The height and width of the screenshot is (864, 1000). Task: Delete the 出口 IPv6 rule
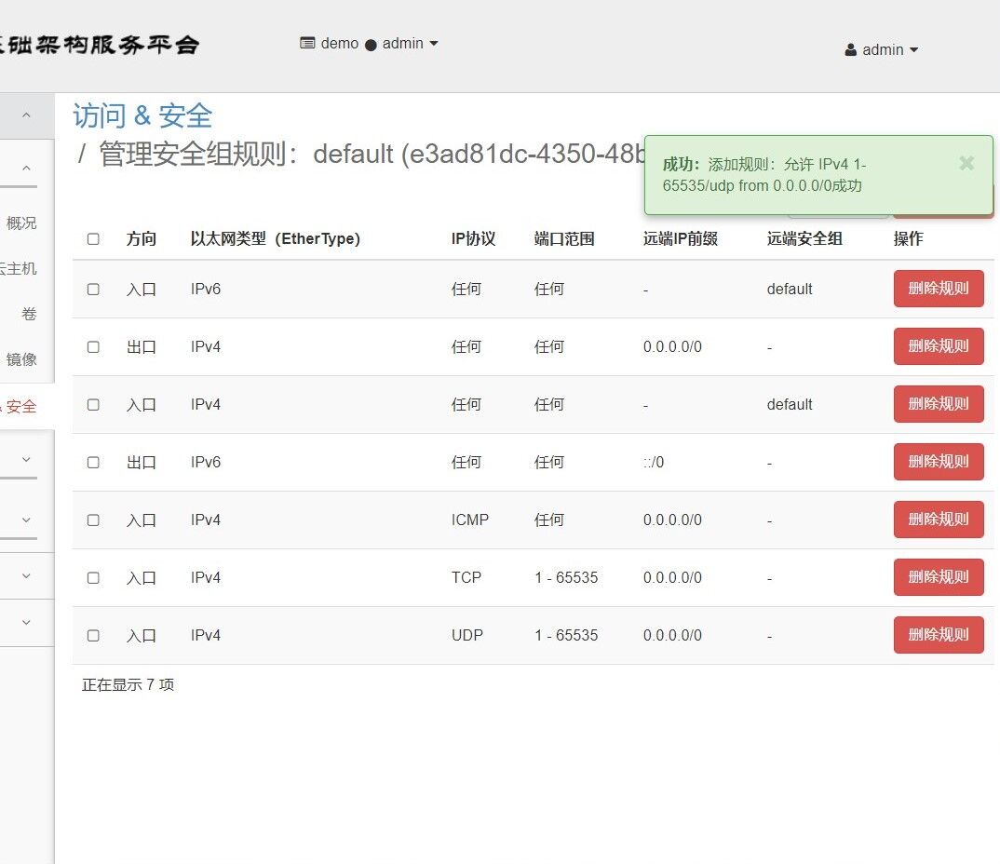[x=939, y=462]
